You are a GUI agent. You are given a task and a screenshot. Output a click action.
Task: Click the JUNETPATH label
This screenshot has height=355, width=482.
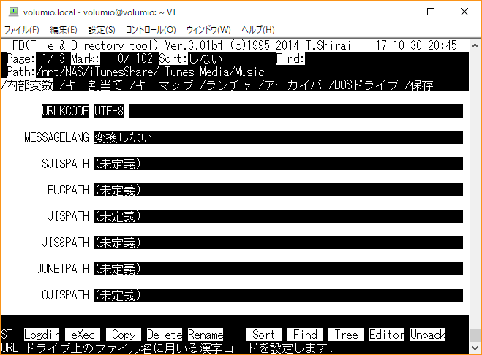coord(62,269)
